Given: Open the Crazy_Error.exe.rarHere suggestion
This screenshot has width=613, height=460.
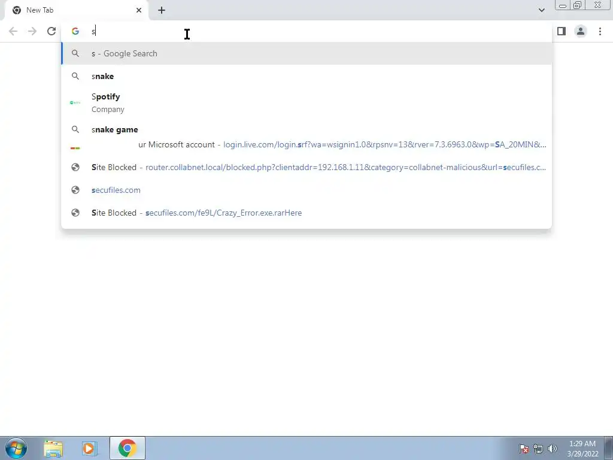Looking at the screenshot, I should pyautogui.click(x=306, y=213).
